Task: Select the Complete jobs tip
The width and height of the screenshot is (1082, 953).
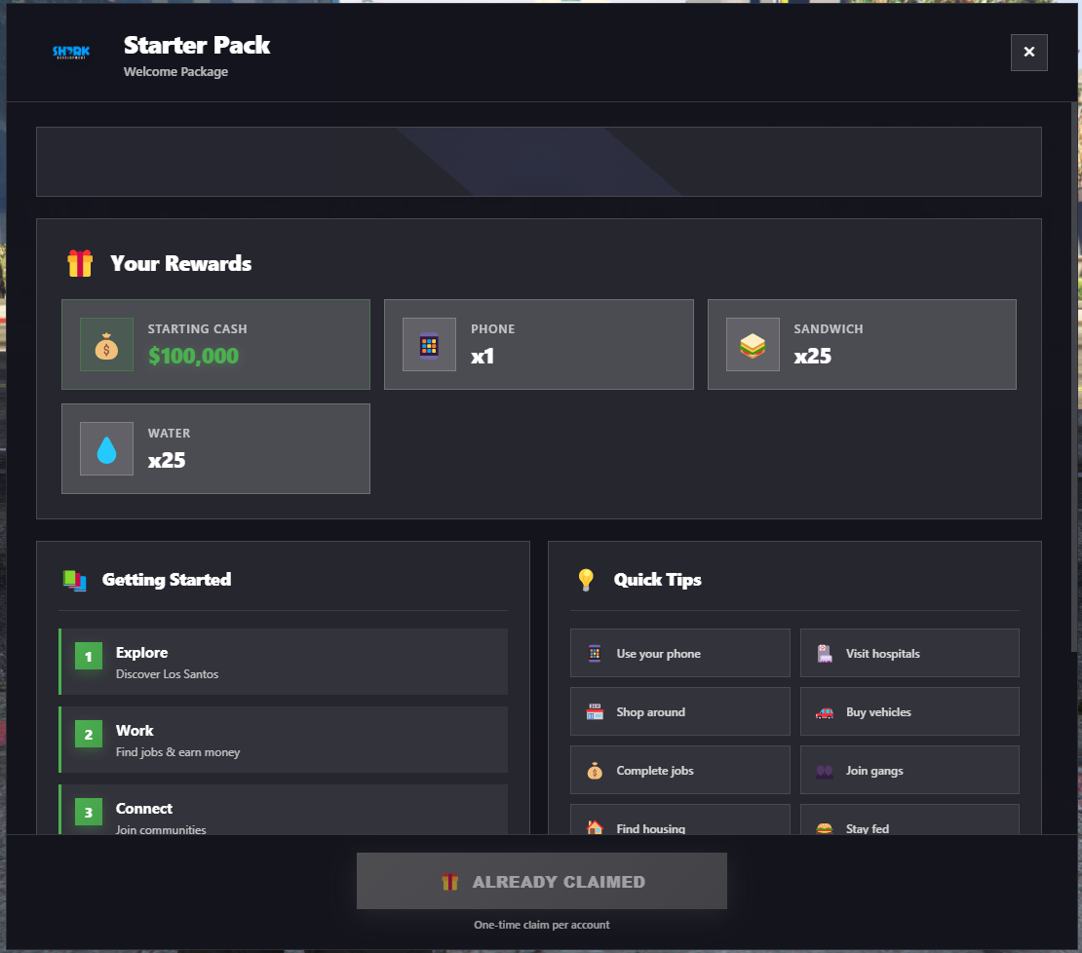Action: coord(679,770)
